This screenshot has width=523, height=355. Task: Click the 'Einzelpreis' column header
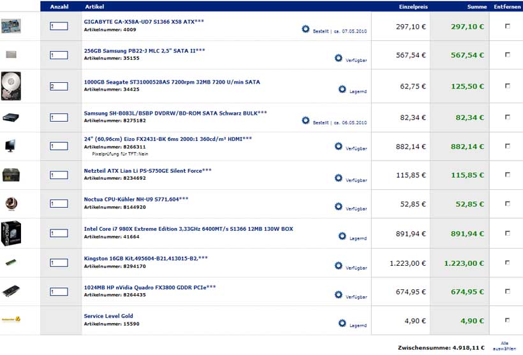click(413, 6)
